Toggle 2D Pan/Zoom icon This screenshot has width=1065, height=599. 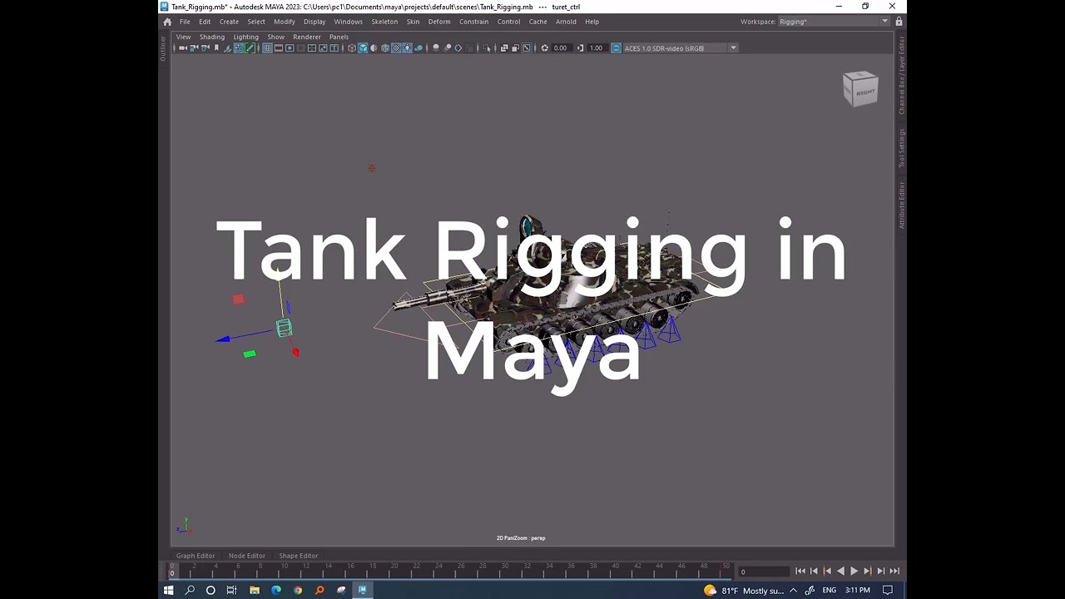[239, 48]
